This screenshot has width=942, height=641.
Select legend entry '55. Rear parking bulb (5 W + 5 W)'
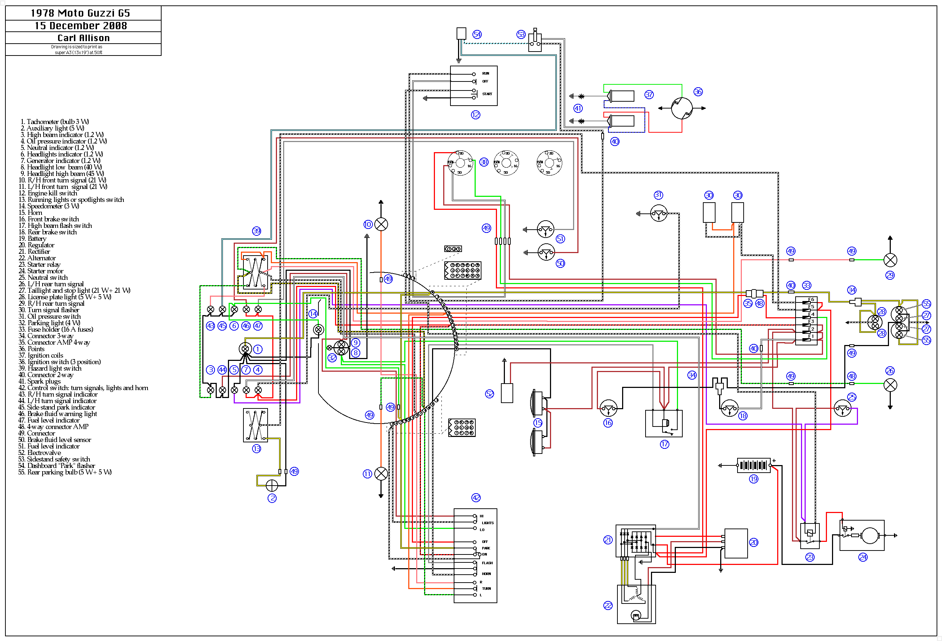coord(65,472)
